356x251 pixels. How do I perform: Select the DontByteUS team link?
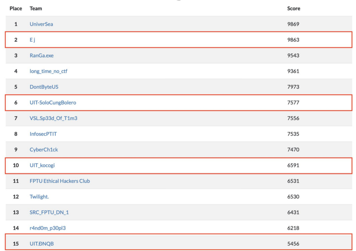point(44,87)
